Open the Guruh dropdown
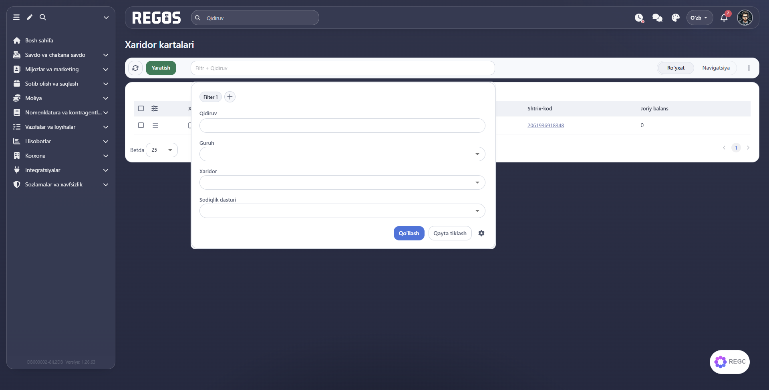Image resolution: width=769 pixels, height=390 pixels. coord(342,154)
